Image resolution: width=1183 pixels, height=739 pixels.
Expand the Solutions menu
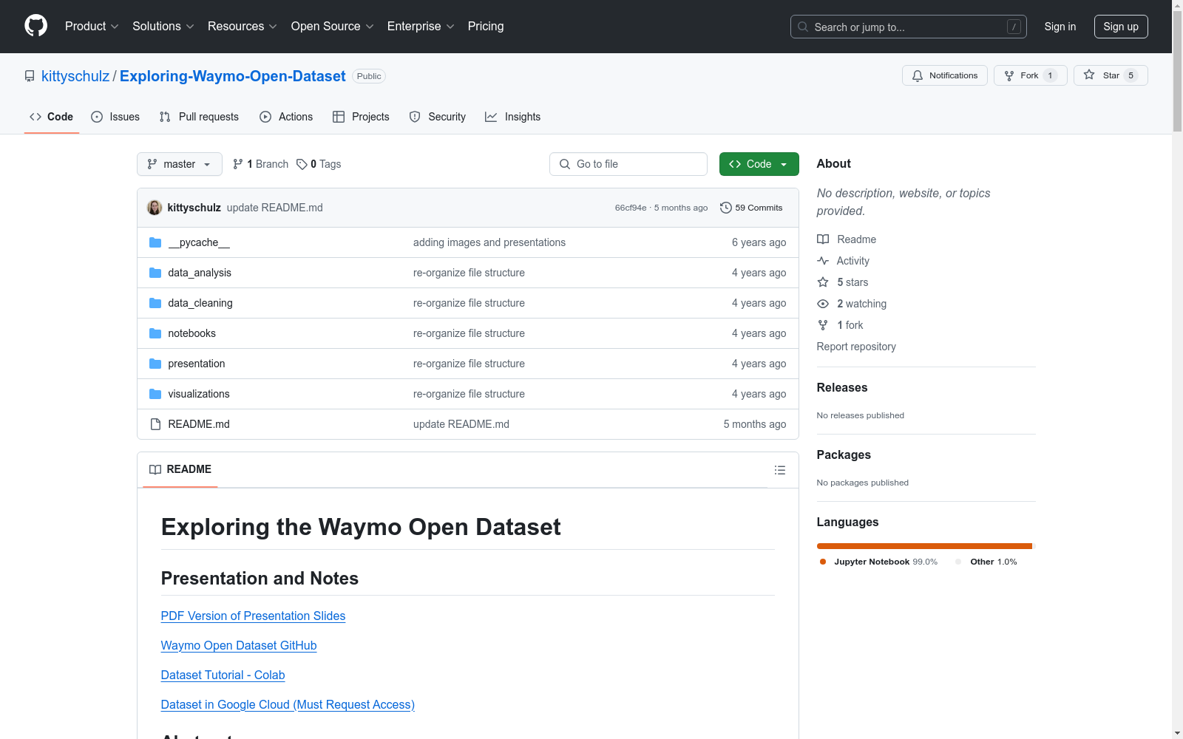(163, 27)
